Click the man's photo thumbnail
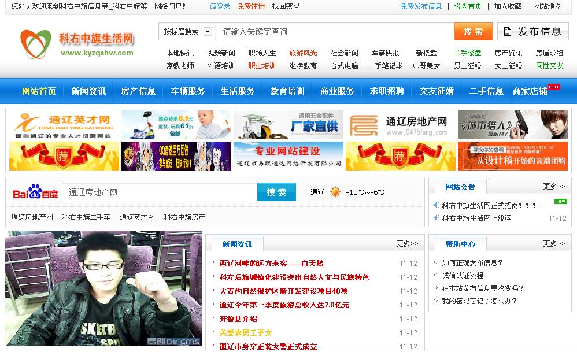The width and height of the screenshot is (577, 352). click(103, 289)
